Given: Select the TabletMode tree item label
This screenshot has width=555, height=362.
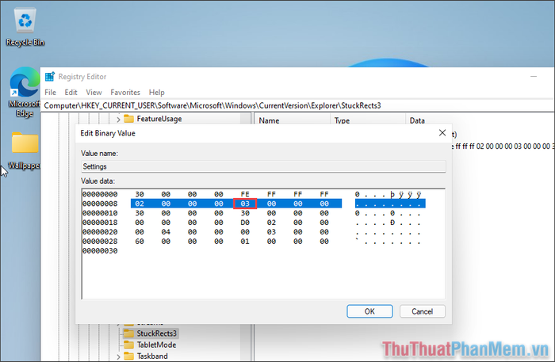Looking at the screenshot, I should coord(156,345).
